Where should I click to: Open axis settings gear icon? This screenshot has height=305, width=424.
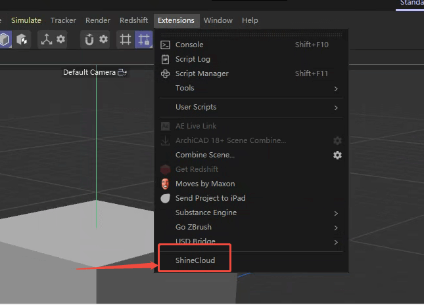60,39
